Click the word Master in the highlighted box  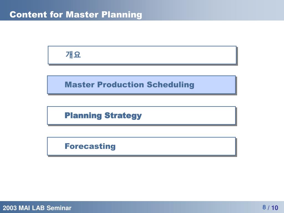pos(80,85)
